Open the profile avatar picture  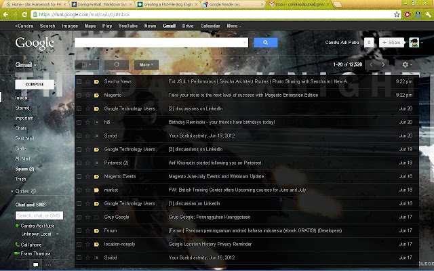coord(414,43)
